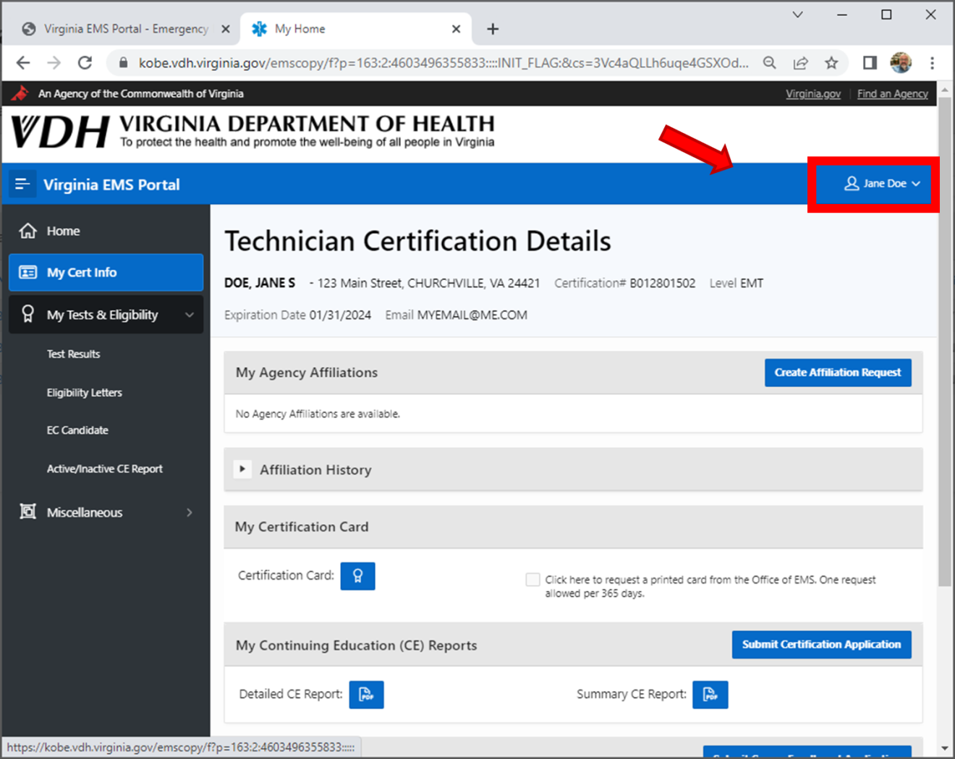
Task: Click Submit Certification Application button
Action: (821, 645)
